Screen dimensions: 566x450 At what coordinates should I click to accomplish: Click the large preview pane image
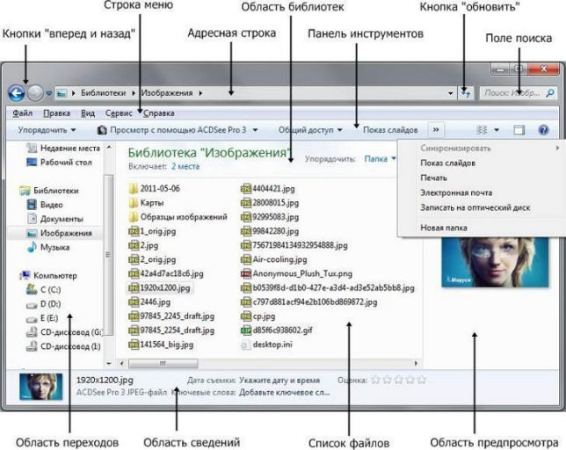click(x=495, y=262)
